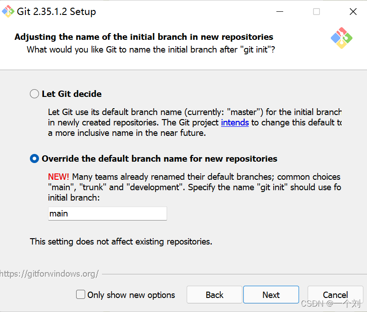
Task: Tick the "Only show new options" checkbox
Action: coord(81,294)
